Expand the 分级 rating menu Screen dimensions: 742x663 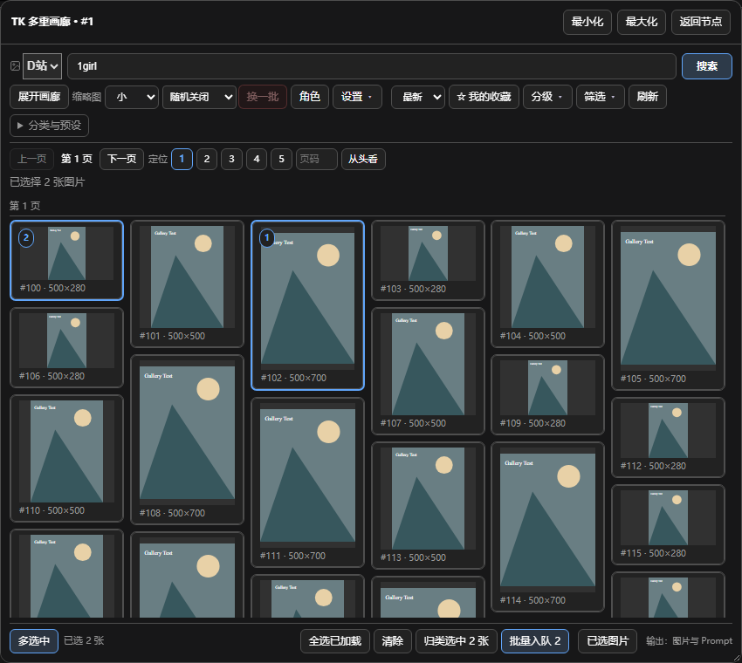pyautogui.click(x=547, y=97)
